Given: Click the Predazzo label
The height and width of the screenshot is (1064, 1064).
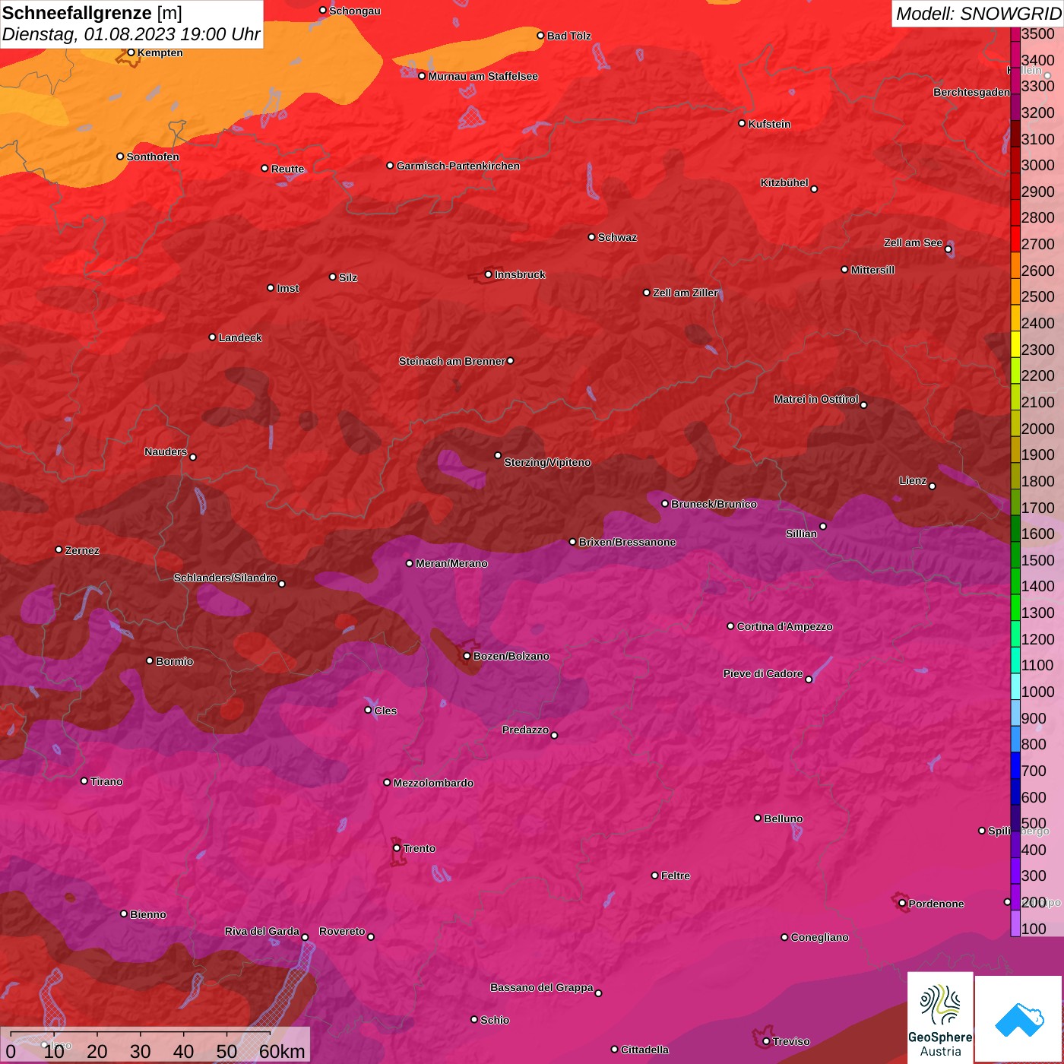Looking at the screenshot, I should tap(525, 730).
